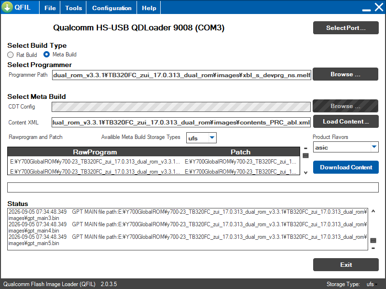Click the minus icon beside the Status log
Viewport: 386px width, 289px height.
pos(373,248)
